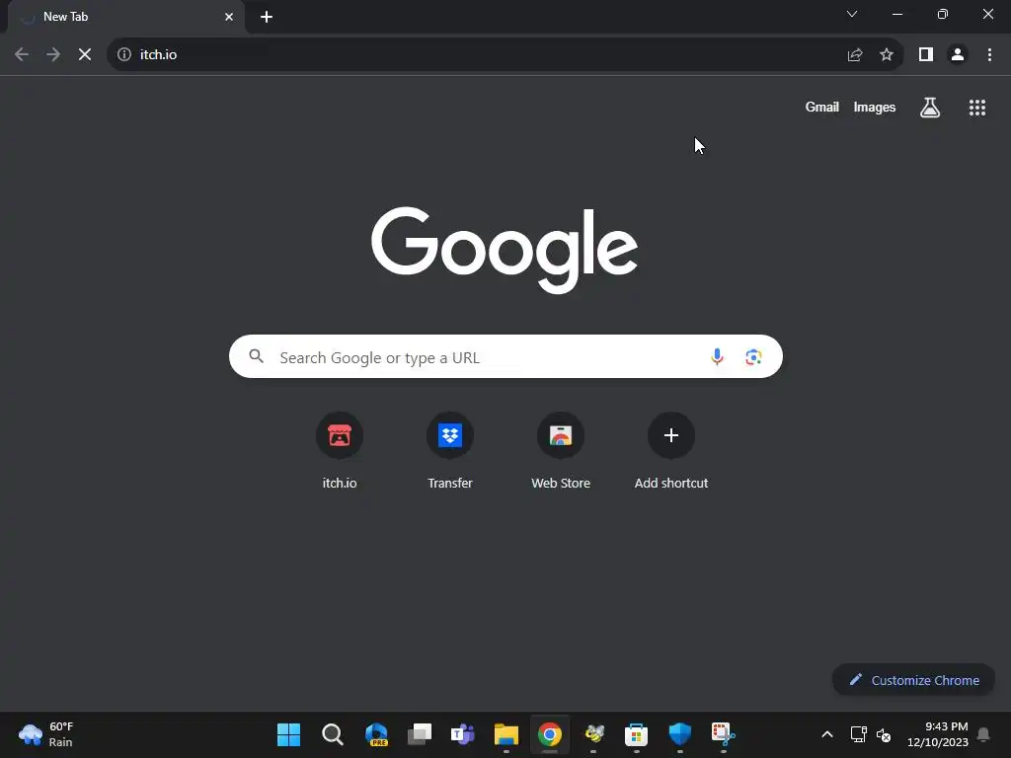Open the Images link
Viewport: 1011px width, 758px height.
pos(875,108)
